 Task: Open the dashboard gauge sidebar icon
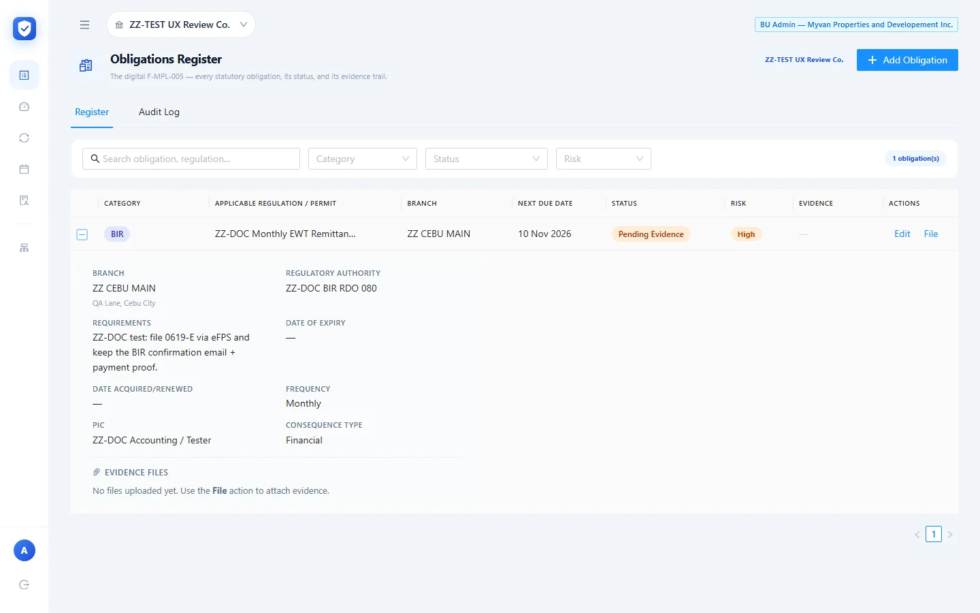[x=24, y=106]
